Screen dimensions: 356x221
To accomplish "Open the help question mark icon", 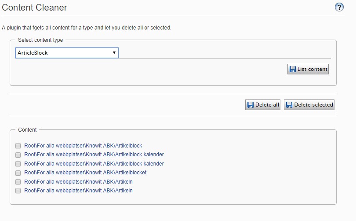I will coord(339,7).
